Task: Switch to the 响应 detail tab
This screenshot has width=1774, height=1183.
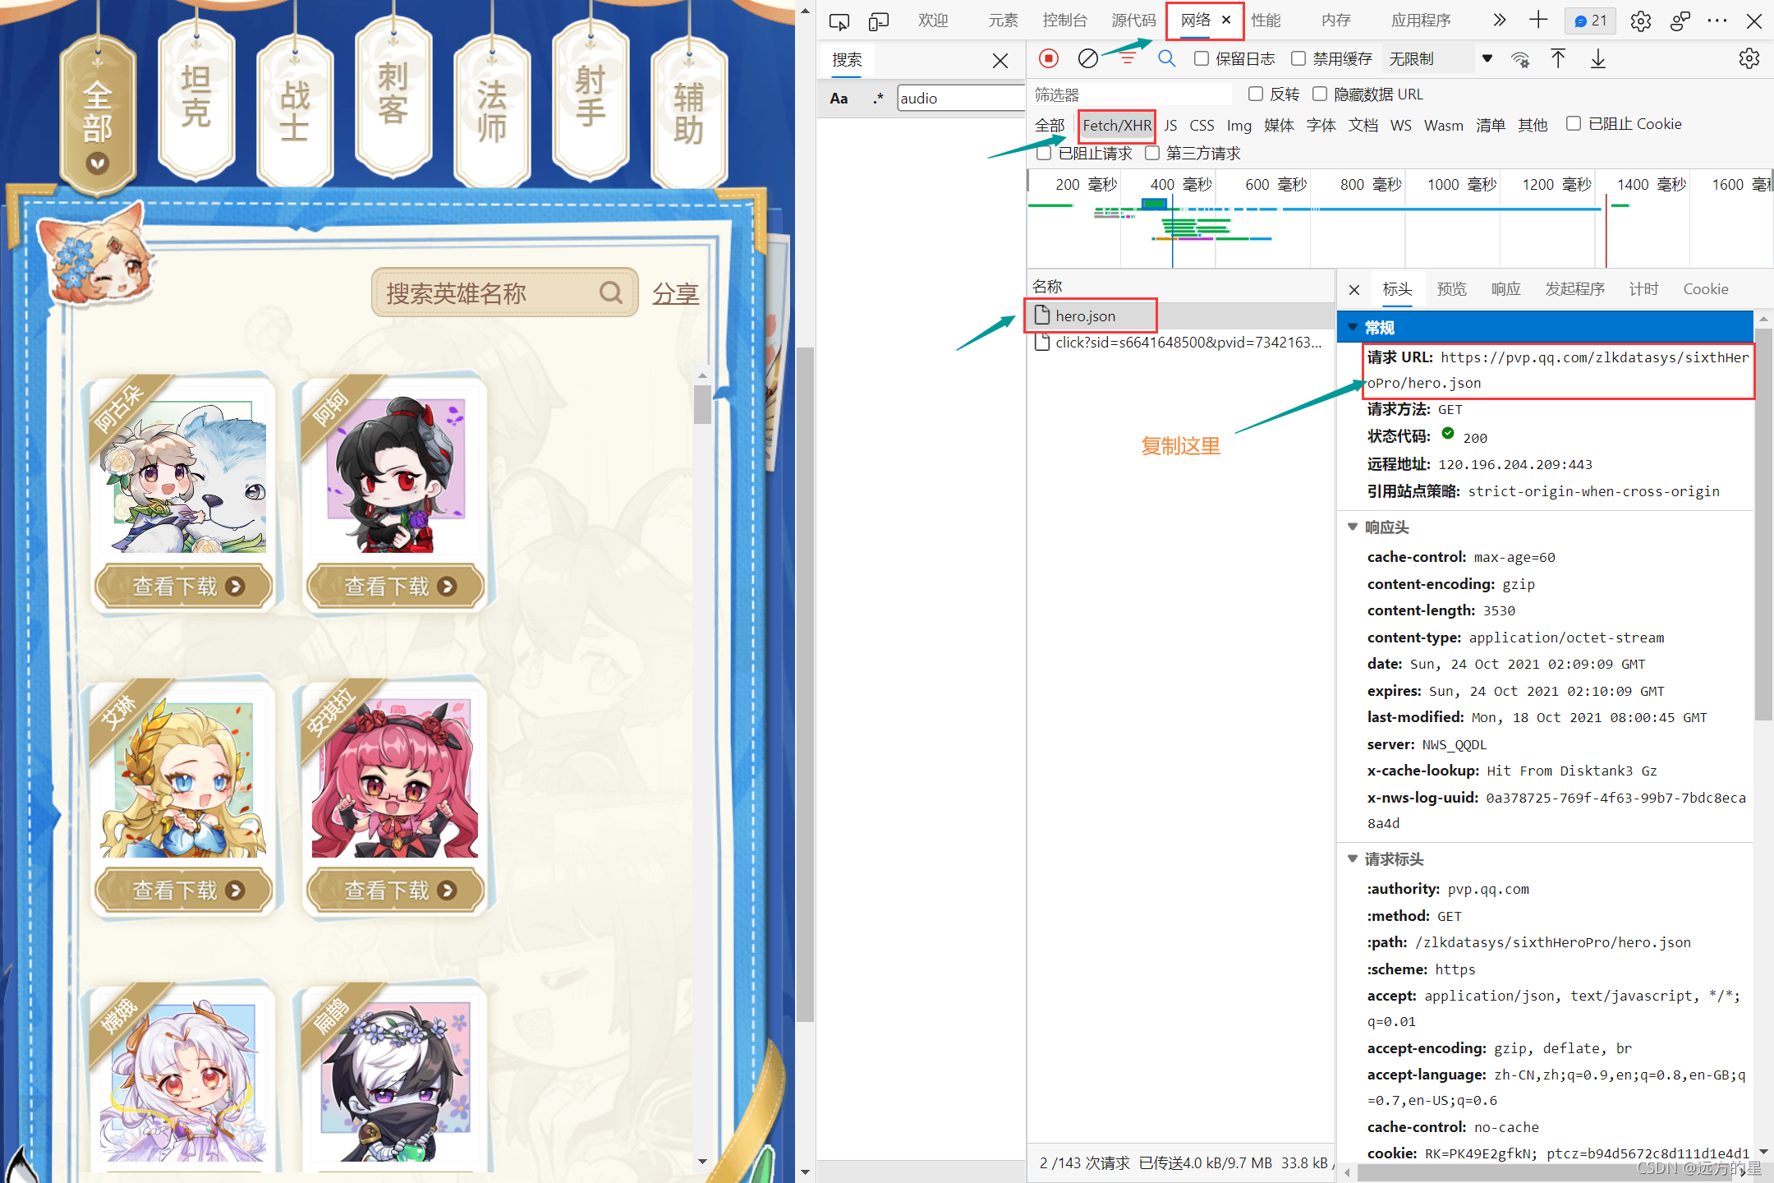Action: 1505,289
